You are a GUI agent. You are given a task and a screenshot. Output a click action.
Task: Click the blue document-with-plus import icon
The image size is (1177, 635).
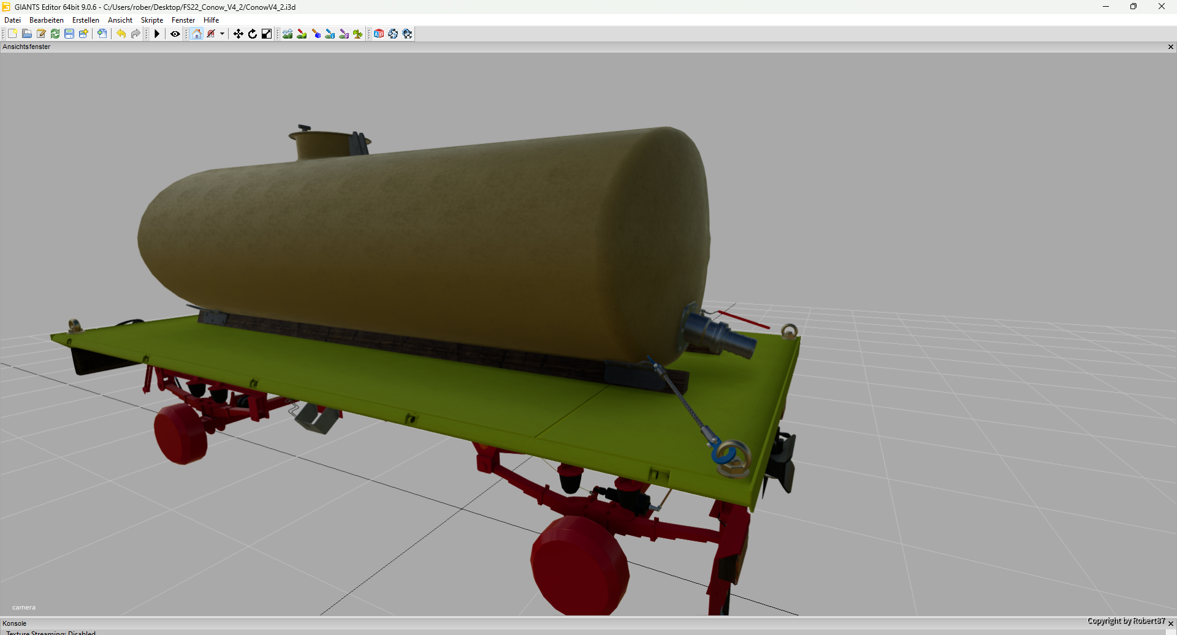pyautogui.click(x=102, y=34)
